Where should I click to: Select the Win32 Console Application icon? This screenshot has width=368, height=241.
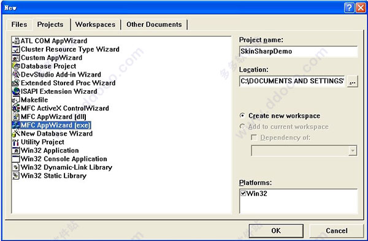[x=16, y=159]
